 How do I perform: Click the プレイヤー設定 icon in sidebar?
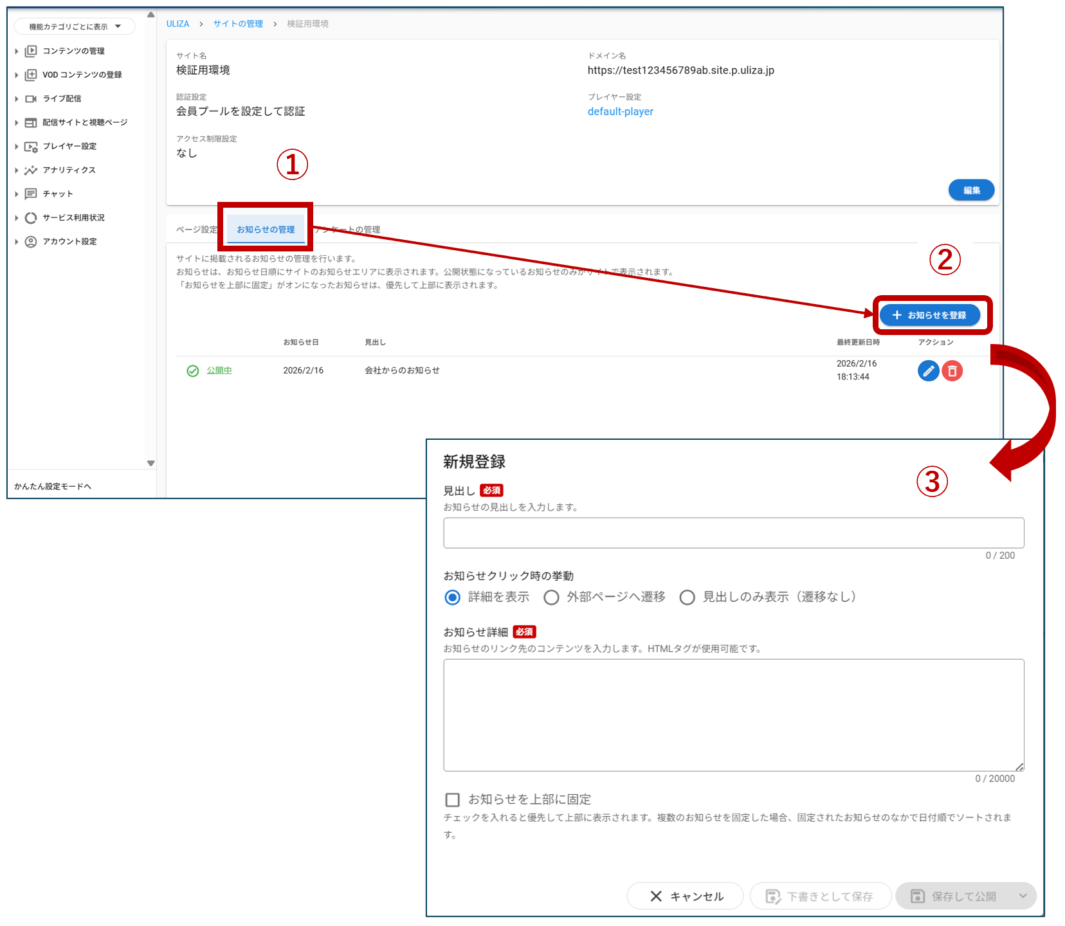point(30,147)
